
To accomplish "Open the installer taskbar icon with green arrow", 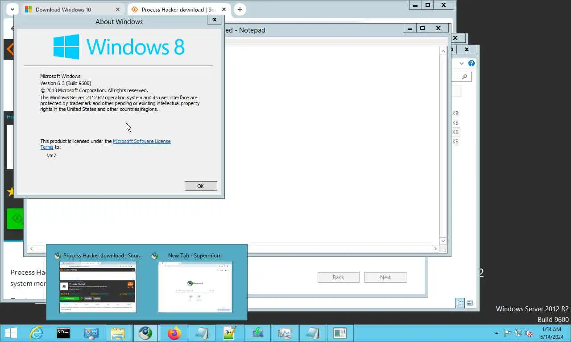I will point(257,333).
